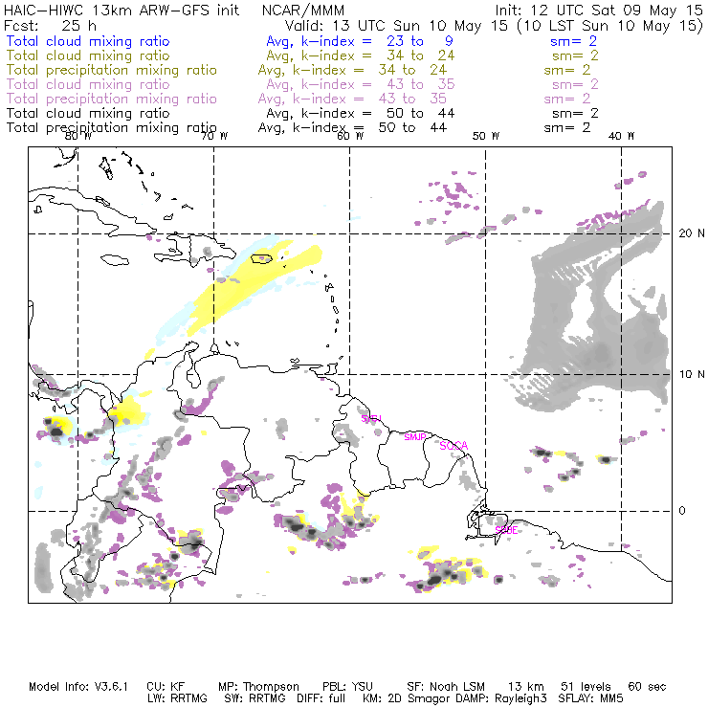Click the "0" equator latitude label
Image resolution: width=708 pixels, height=708 pixels.
click(x=682, y=511)
